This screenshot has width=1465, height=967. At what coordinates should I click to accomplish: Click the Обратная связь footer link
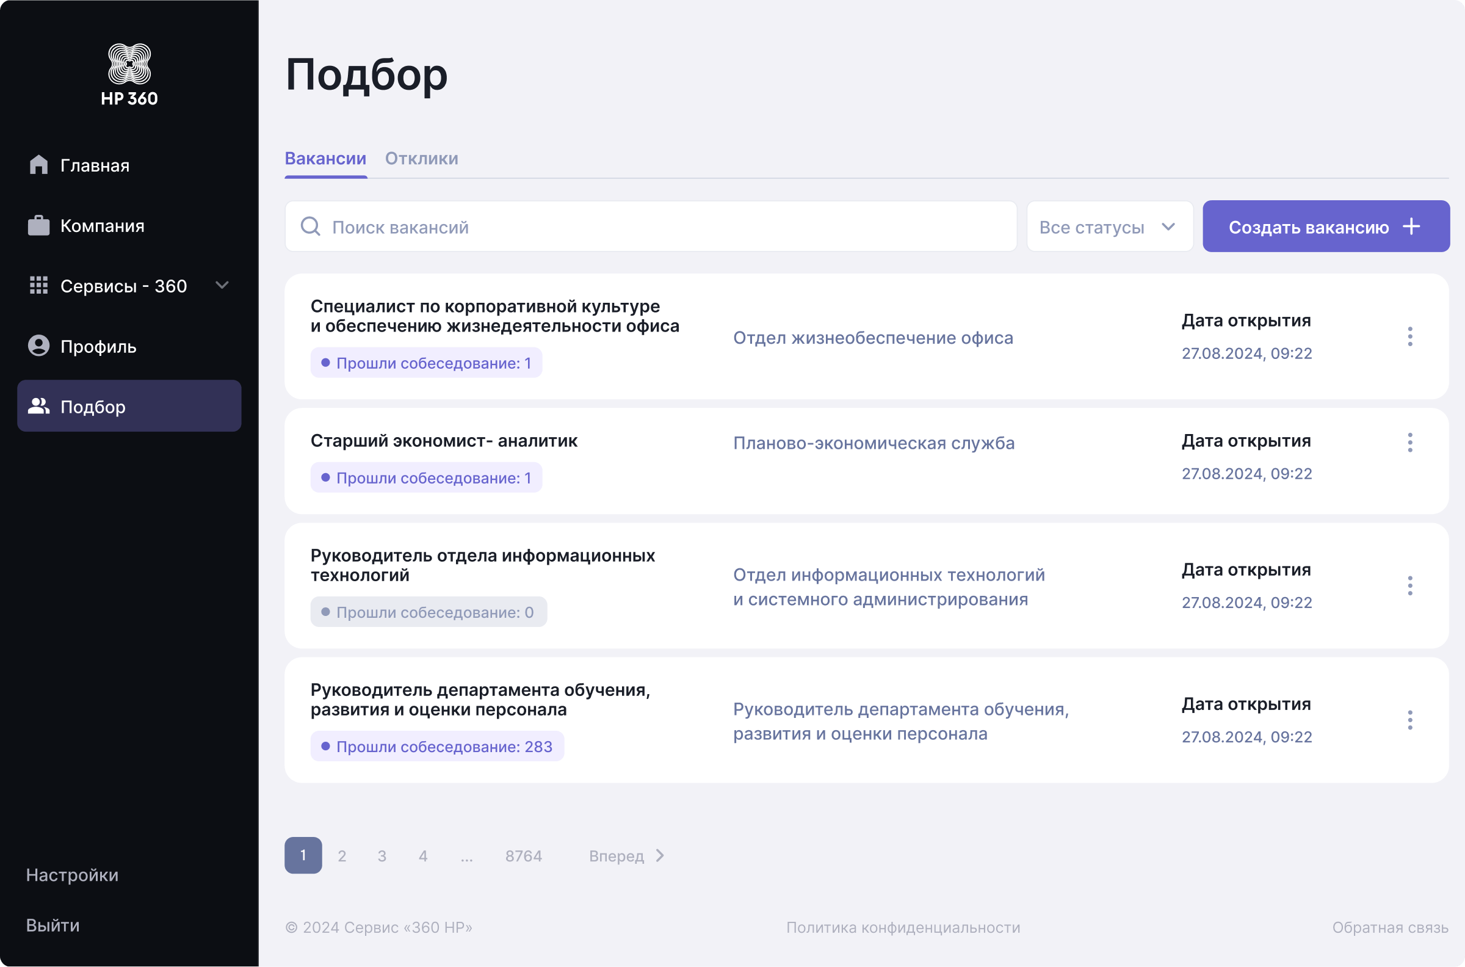click(1390, 927)
